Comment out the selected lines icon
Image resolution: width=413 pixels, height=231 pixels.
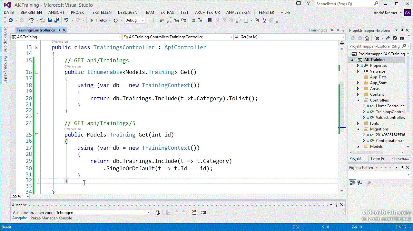pyautogui.click(x=193, y=20)
